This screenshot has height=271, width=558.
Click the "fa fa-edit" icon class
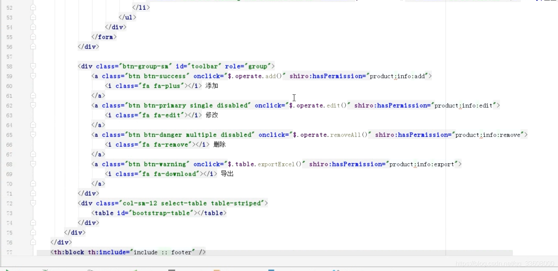[161, 115]
